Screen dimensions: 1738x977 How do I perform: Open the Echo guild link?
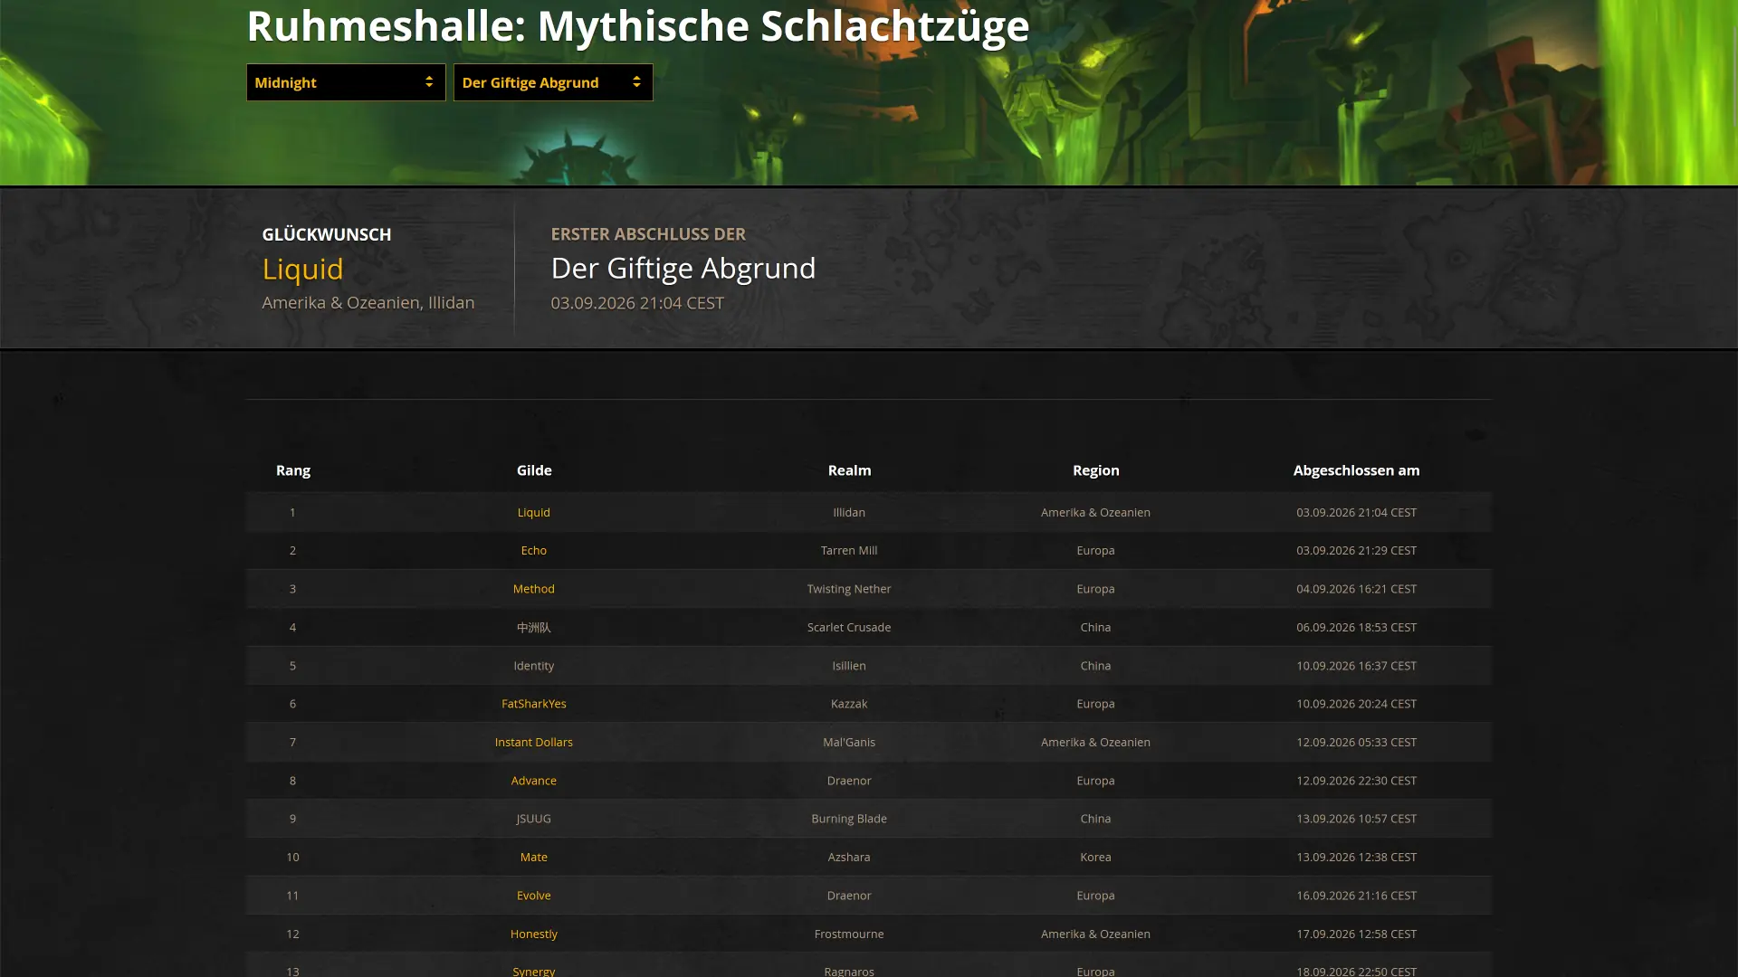click(x=533, y=550)
